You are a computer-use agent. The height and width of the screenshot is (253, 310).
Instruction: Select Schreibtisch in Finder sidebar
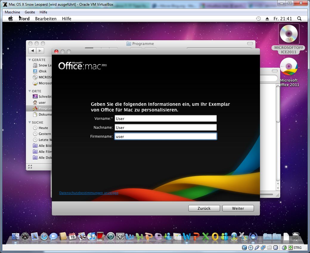[x=42, y=97]
